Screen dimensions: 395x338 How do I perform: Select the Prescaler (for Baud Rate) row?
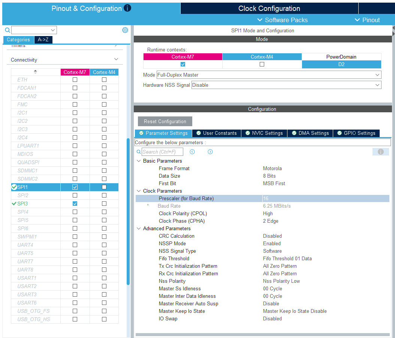(x=262, y=198)
